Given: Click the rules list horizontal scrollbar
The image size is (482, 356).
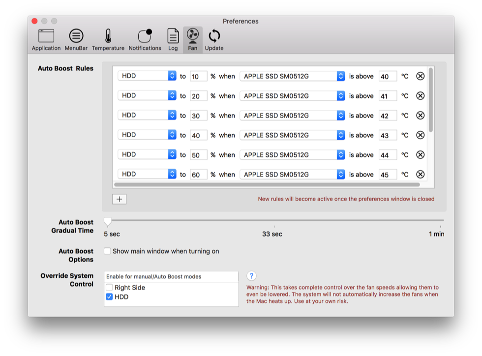Looking at the screenshot, I should point(267,185).
